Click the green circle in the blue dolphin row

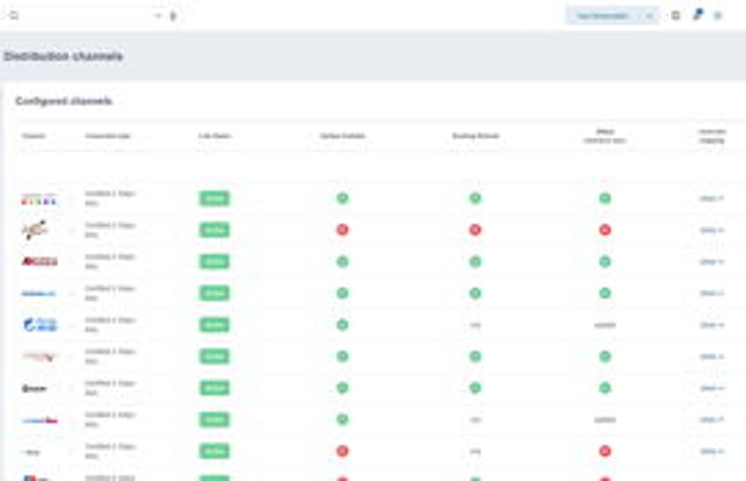pyautogui.click(x=343, y=325)
